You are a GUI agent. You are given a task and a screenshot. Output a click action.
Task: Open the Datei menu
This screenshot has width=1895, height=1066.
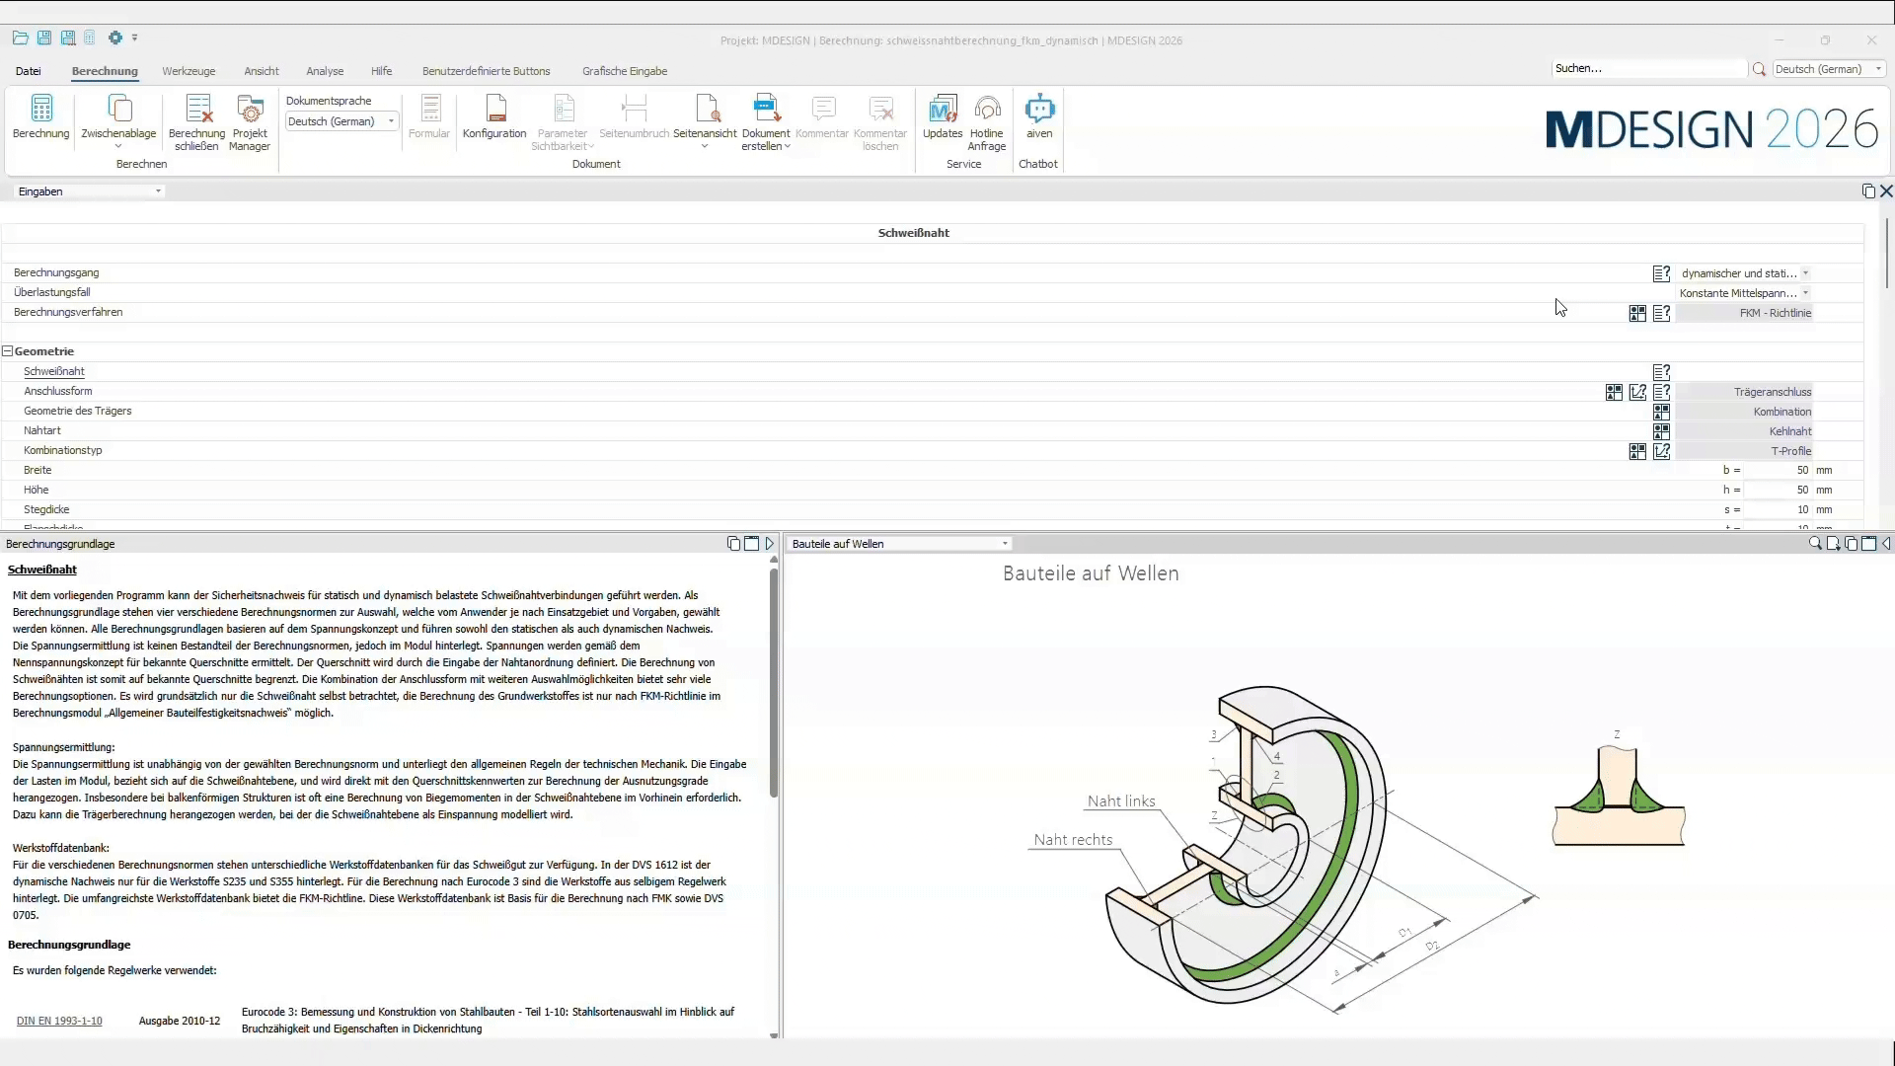point(29,71)
